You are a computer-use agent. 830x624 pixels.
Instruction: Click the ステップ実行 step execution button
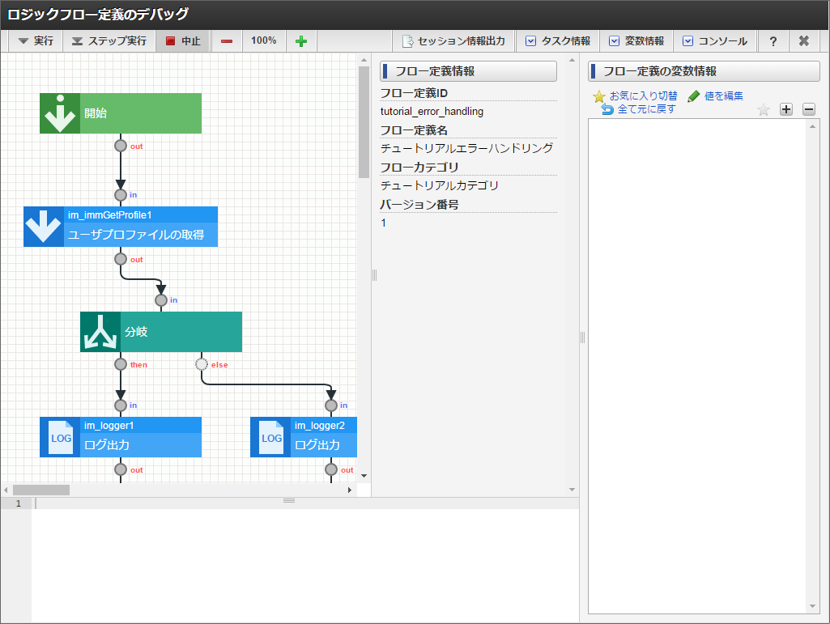(x=109, y=40)
